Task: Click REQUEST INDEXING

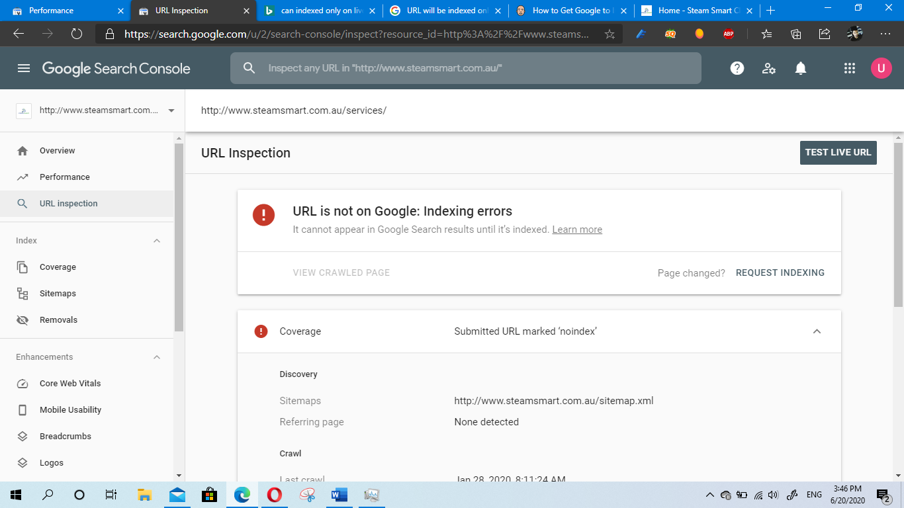Action: (x=780, y=273)
